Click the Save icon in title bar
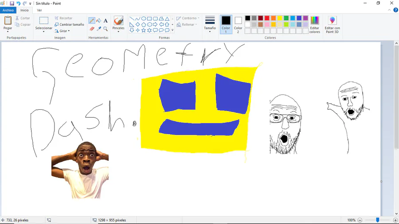 12,3
